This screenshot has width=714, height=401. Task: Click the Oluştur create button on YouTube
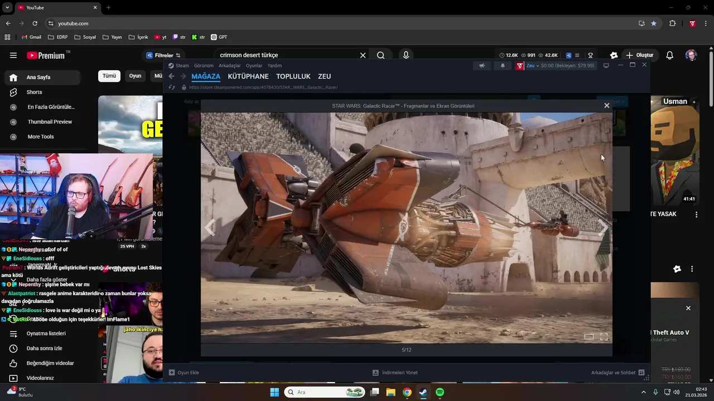point(640,55)
